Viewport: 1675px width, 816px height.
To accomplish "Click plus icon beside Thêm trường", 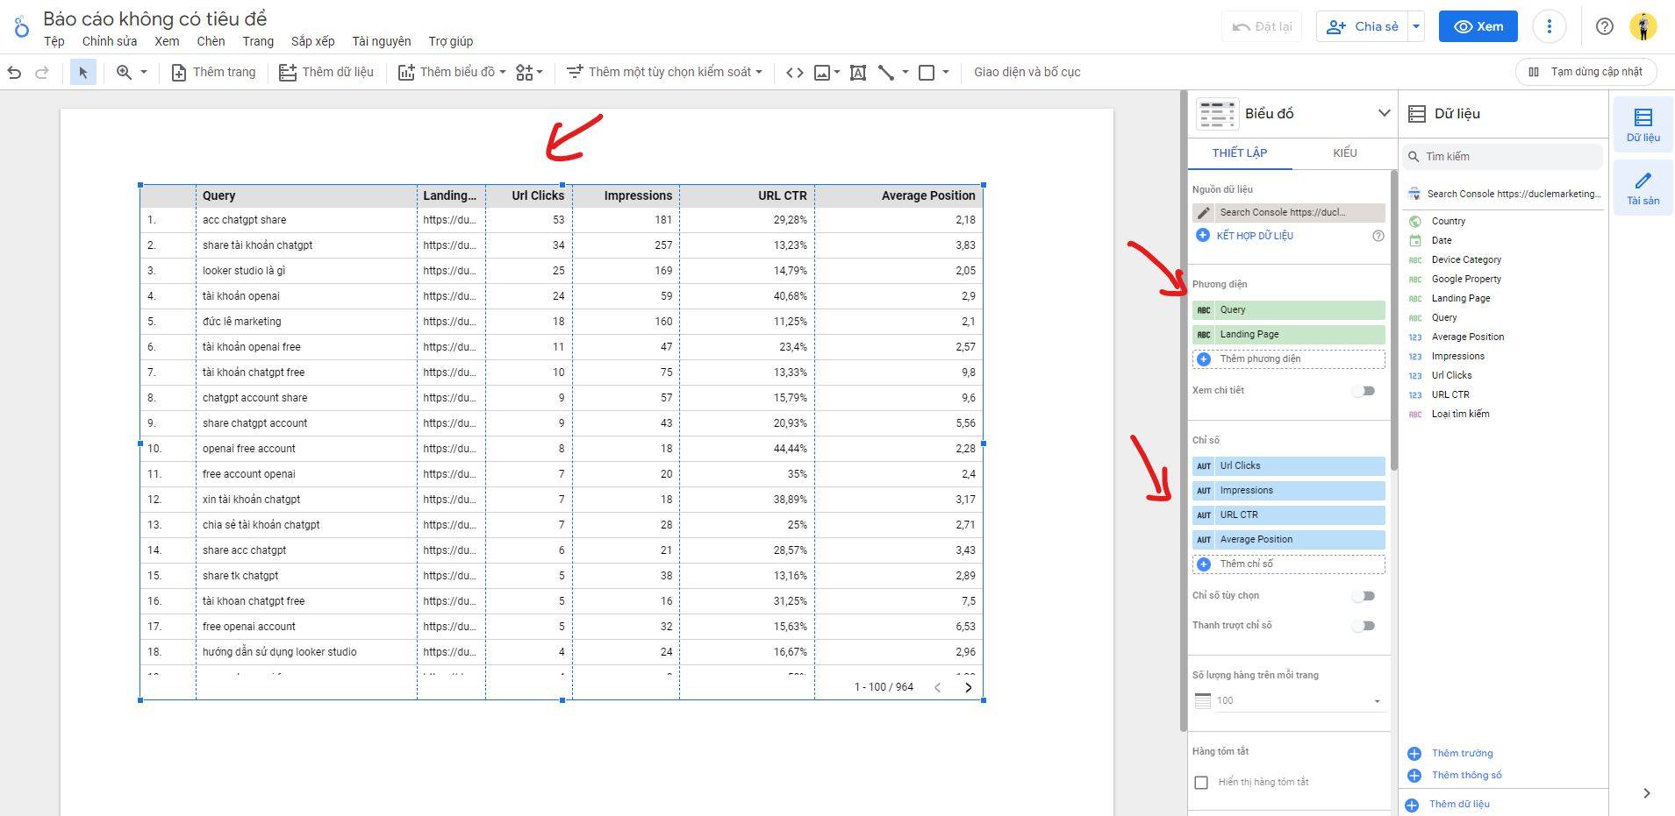I will [1414, 753].
